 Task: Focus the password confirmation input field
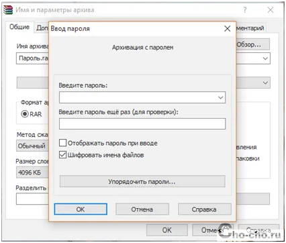(142, 124)
